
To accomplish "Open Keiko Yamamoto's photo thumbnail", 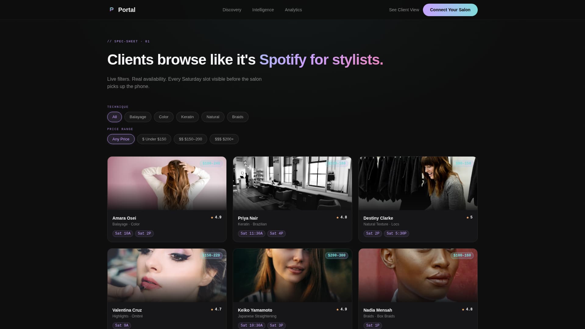I will (292, 275).
